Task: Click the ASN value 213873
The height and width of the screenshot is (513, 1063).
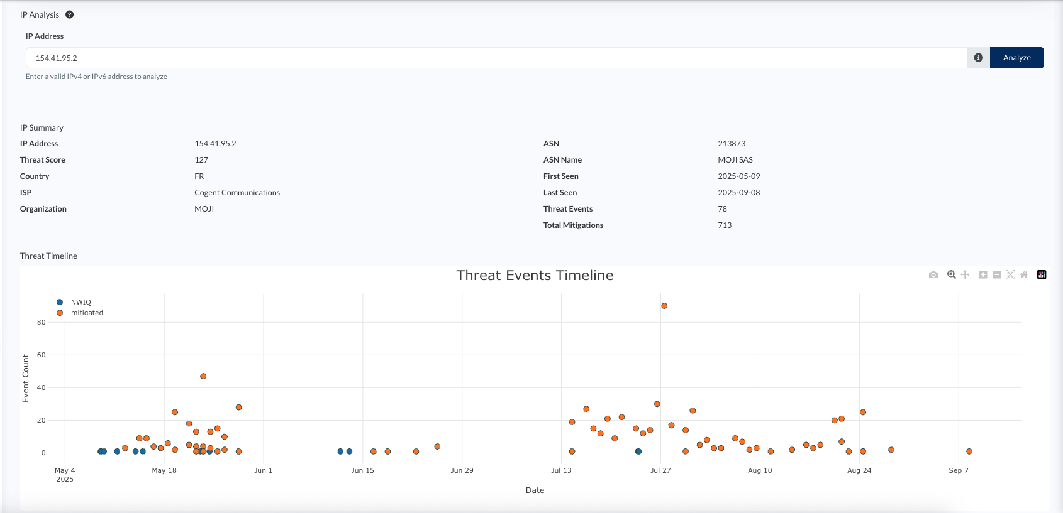Action: (732, 144)
